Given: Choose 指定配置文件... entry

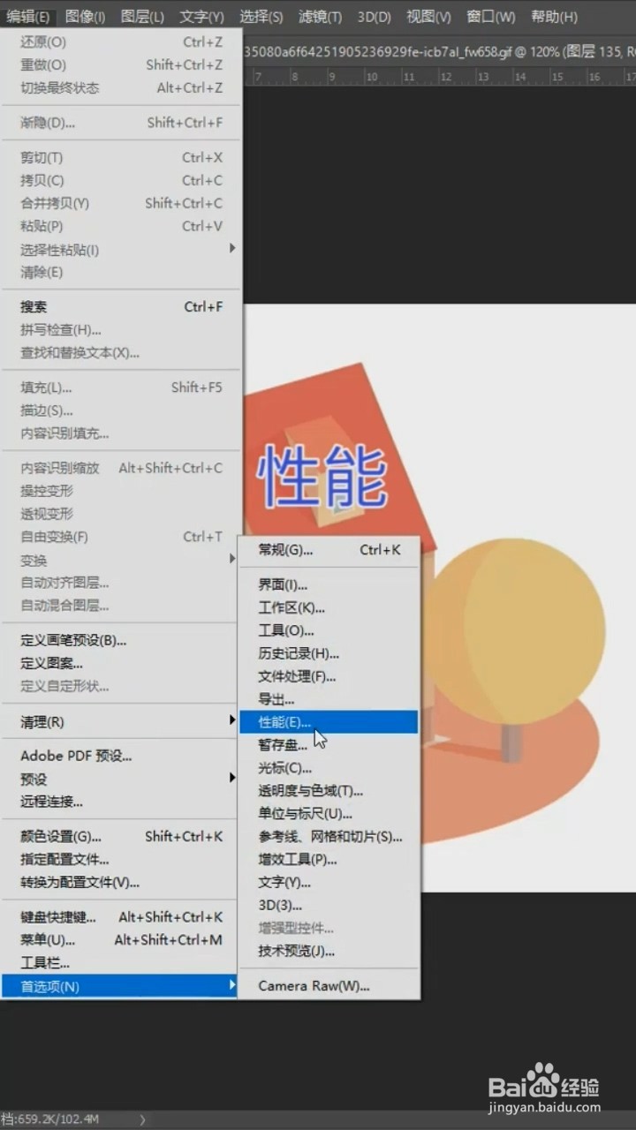Looking at the screenshot, I should 121,860.
